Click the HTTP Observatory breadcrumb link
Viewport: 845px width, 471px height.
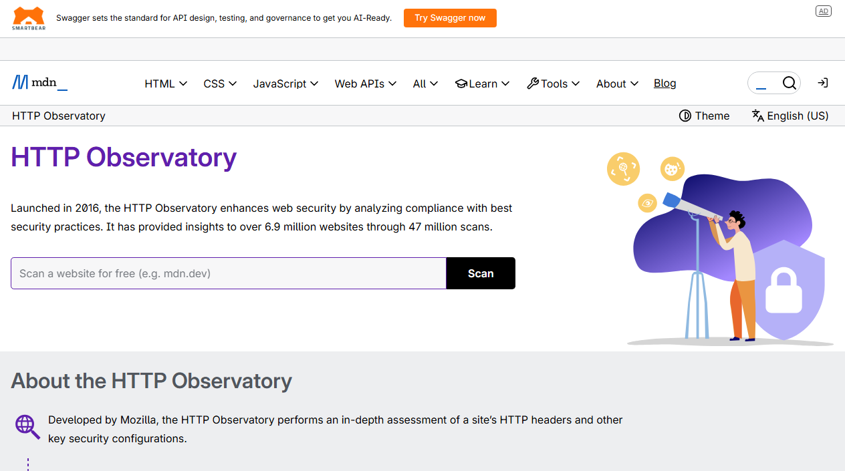[58, 116]
